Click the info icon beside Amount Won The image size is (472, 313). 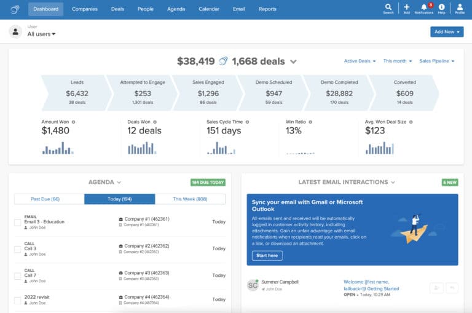tap(74, 122)
